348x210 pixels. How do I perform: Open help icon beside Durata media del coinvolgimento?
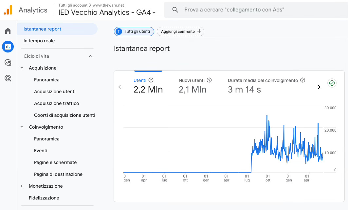[302, 80]
